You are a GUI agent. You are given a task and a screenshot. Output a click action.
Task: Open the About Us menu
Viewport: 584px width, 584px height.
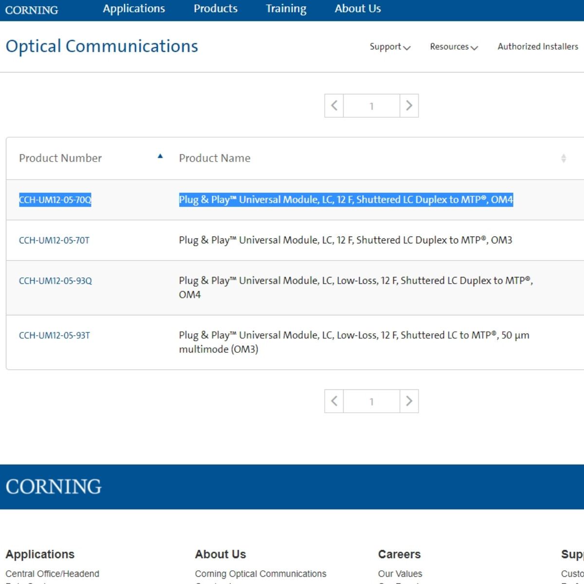pos(358,9)
